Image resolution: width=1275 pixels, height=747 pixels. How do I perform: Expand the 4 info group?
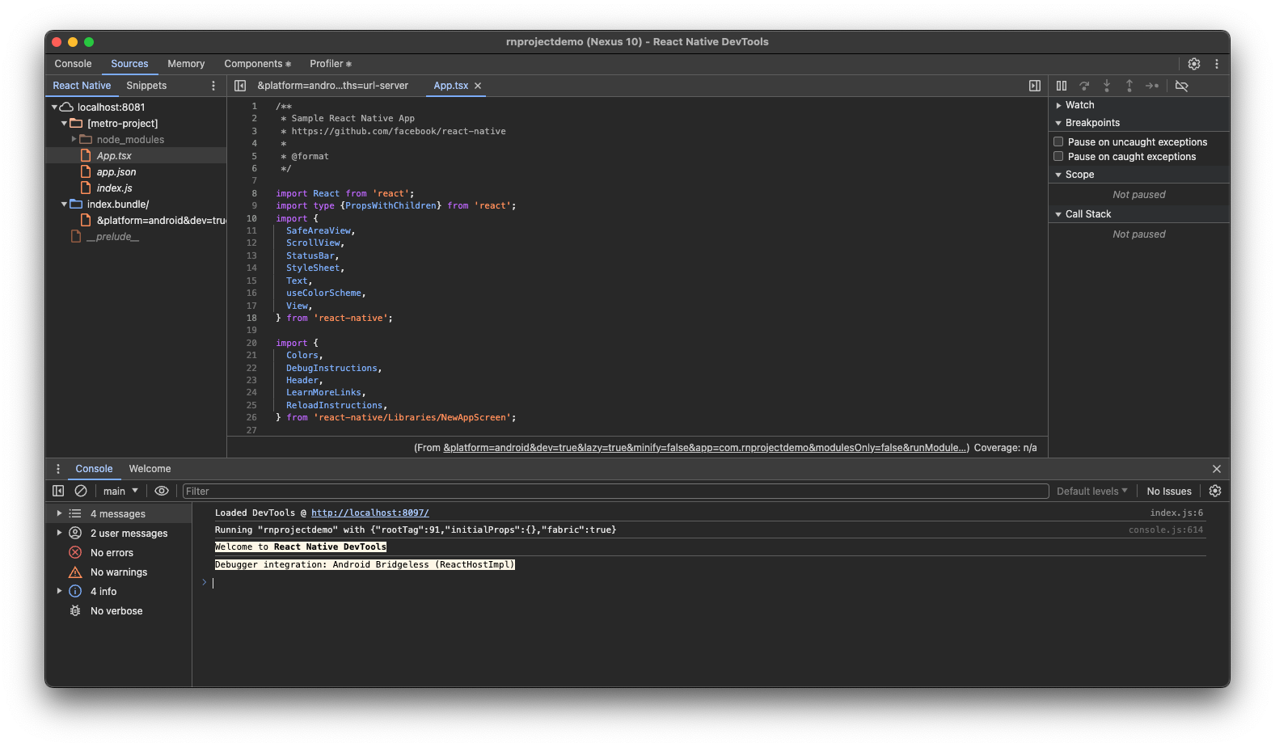pos(59,591)
